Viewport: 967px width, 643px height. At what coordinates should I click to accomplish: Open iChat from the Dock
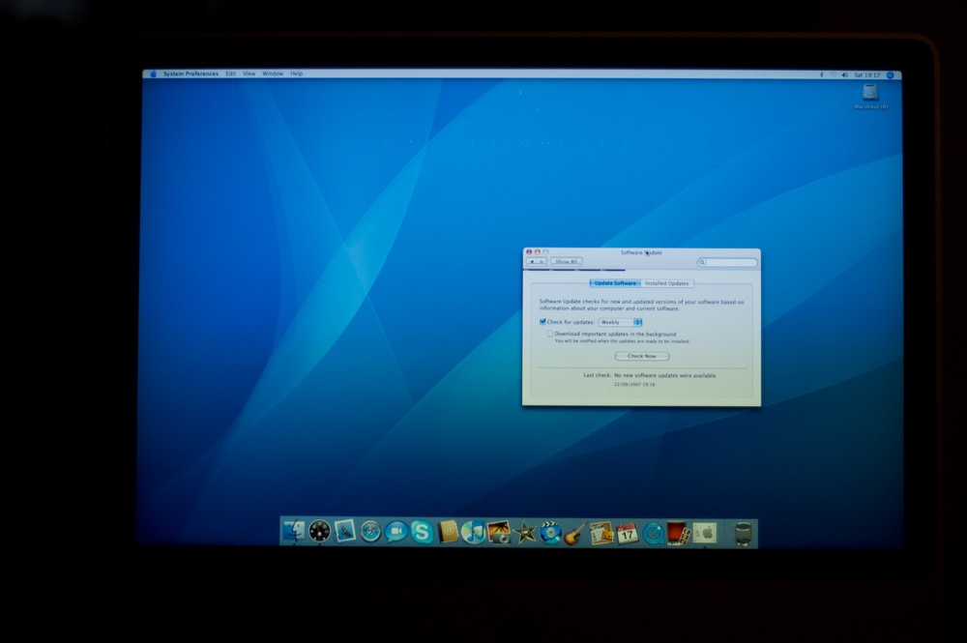[396, 532]
